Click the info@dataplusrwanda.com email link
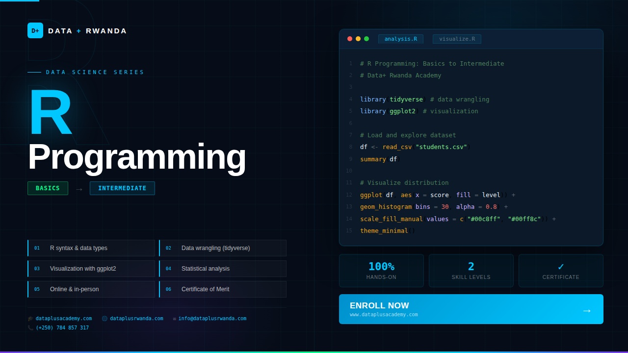Screen dimensions: 628x353 [212, 319]
